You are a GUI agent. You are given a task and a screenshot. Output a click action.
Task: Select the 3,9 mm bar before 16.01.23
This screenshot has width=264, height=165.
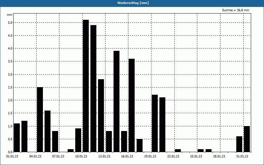tap(116, 101)
